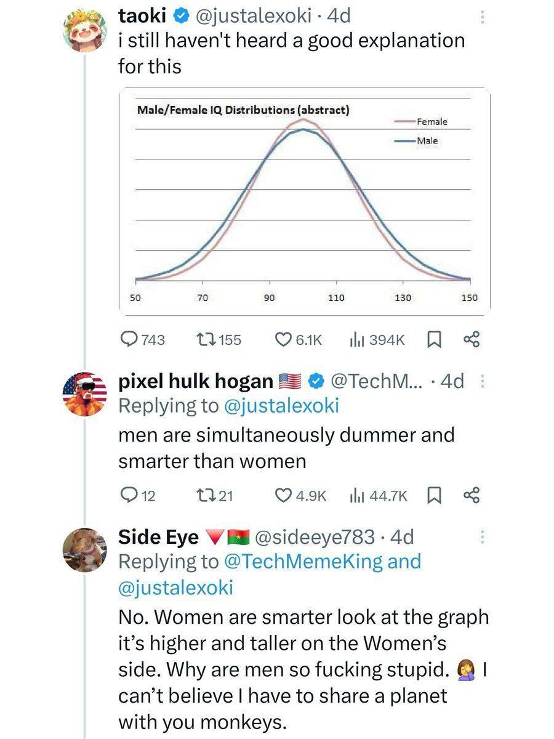View 44.7K views on hulk hogan's reply
The height and width of the screenshot is (739, 554).
(x=379, y=495)
